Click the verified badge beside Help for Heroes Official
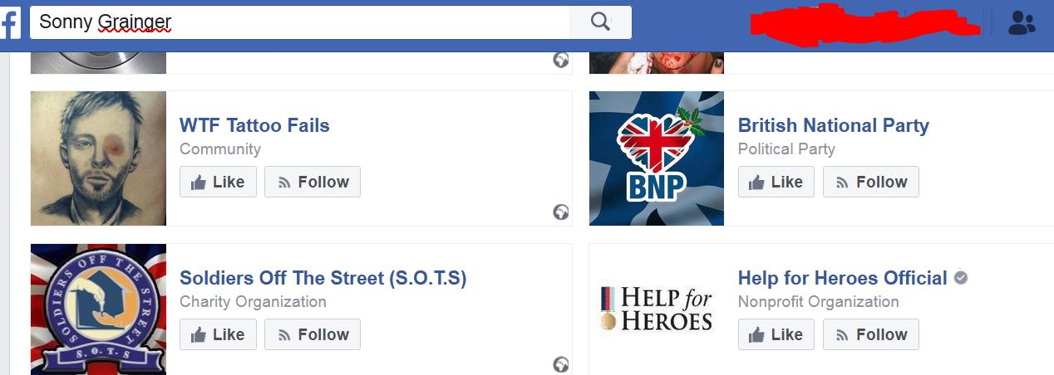The height and width of the screenshot is (375, 1054). tap(961, 278)
